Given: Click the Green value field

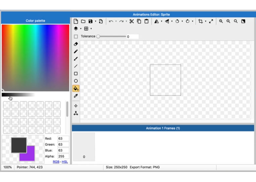Looking at the screenshot, I should (x=63, y=144).
